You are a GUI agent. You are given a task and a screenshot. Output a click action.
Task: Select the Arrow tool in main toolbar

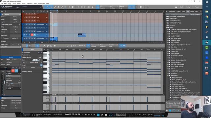point(48,7)
